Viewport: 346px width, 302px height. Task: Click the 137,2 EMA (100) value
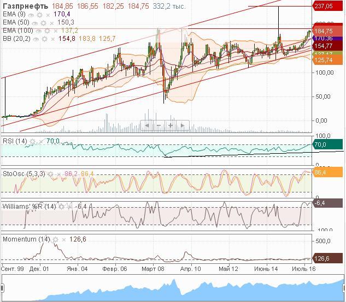coord(69,31)
